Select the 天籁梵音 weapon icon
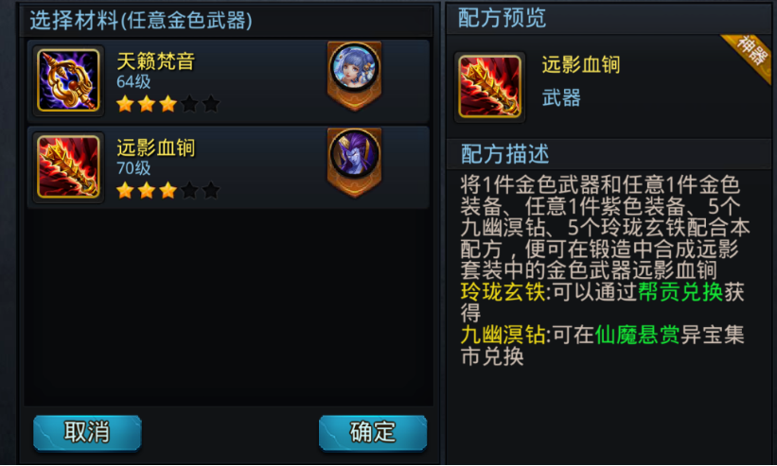This screenshot has height=466, width=777. pos(68,80)
